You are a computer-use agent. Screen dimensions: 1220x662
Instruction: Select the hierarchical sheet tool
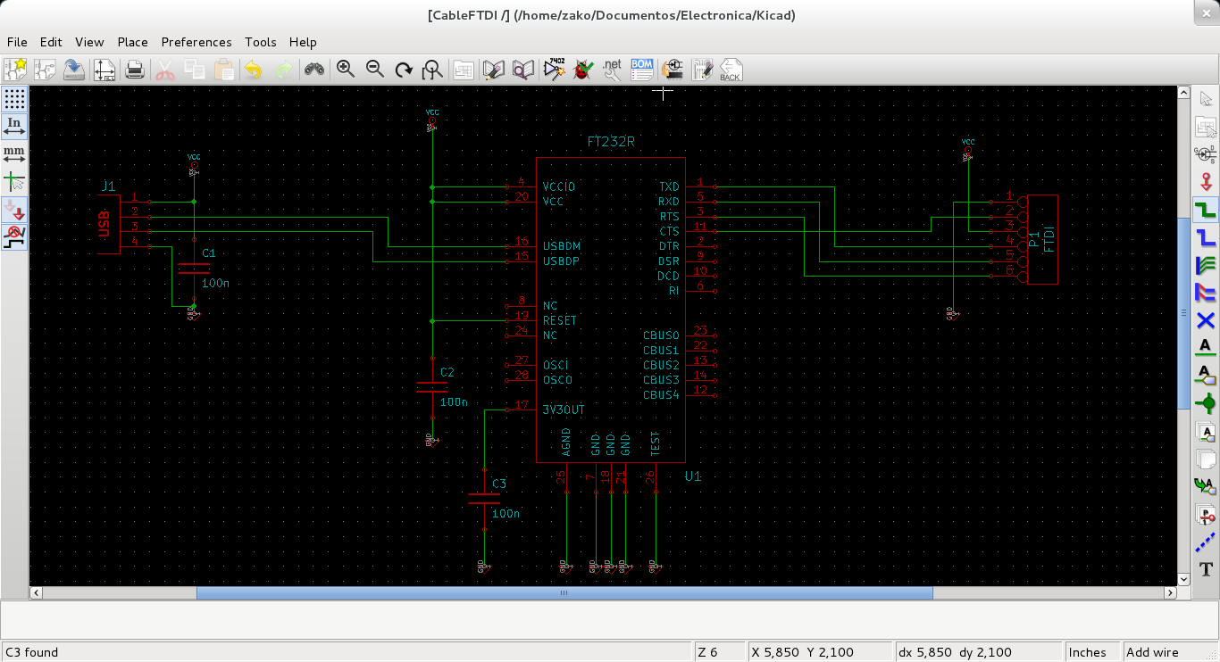pyautogui.click(x=1204, y=459)
